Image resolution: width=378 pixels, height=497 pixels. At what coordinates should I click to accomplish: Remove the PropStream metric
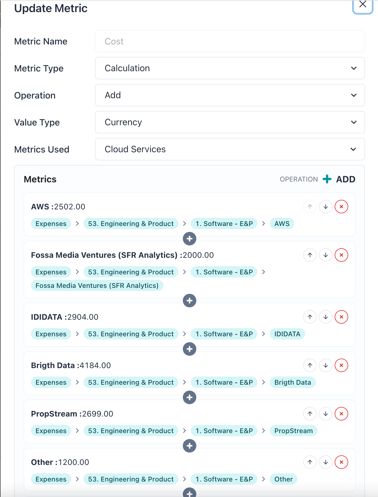pyautogui.click(x=341, y=414)
